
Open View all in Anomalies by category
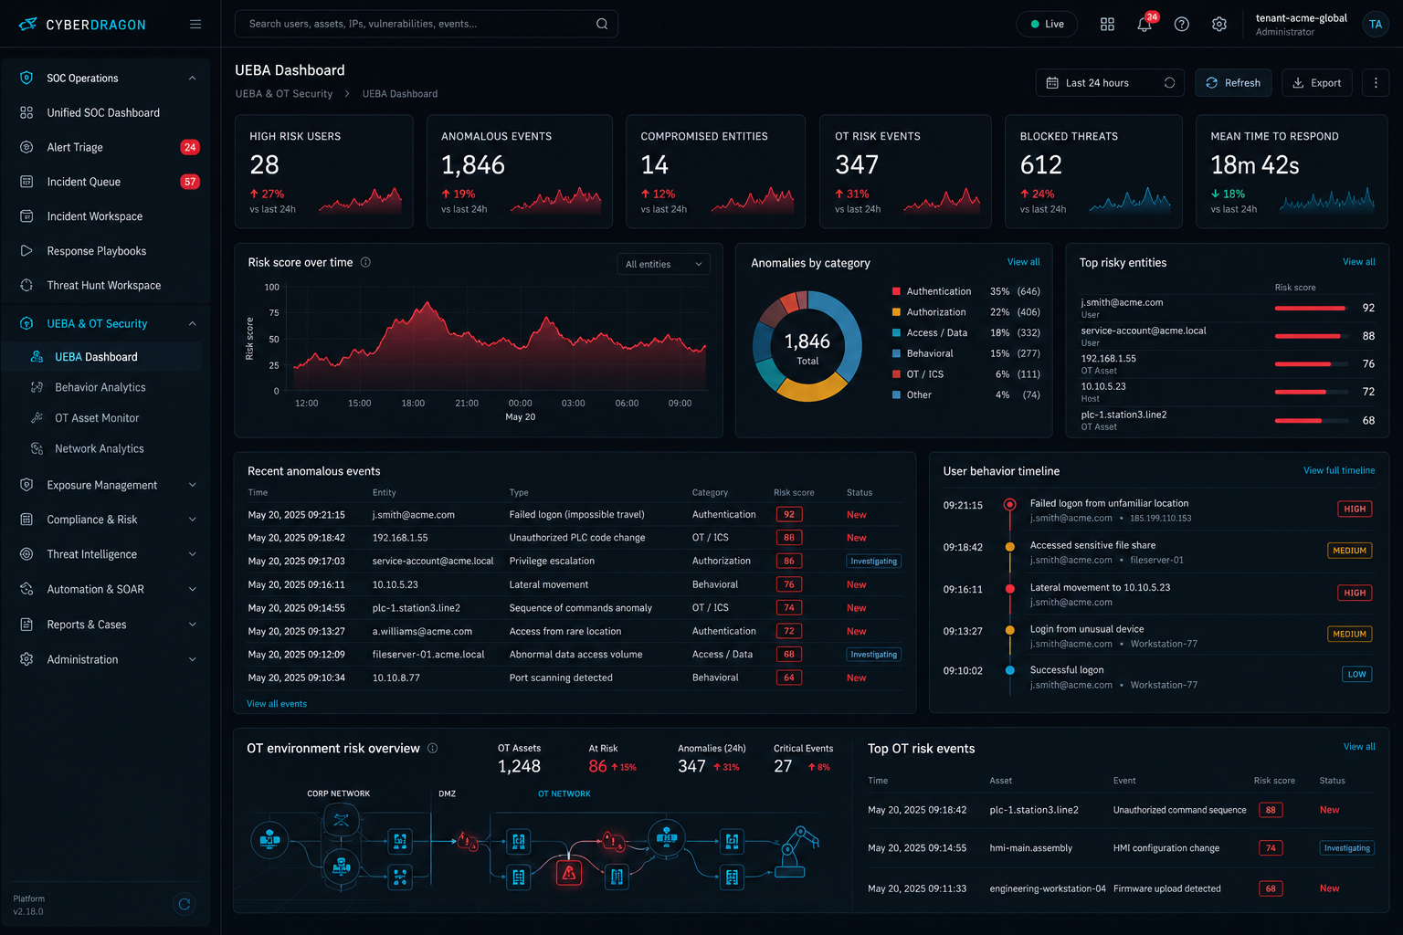[x=1023, y=262]
